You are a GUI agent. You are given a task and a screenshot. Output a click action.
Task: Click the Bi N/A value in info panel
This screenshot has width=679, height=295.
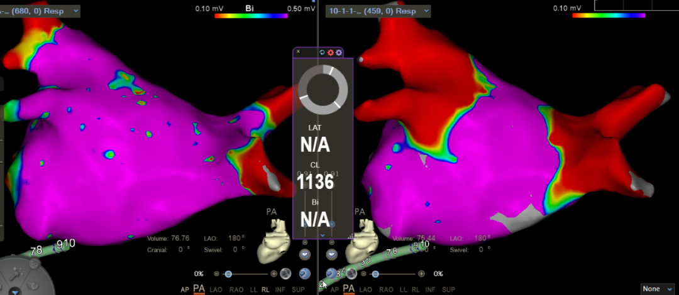(315, 220)
